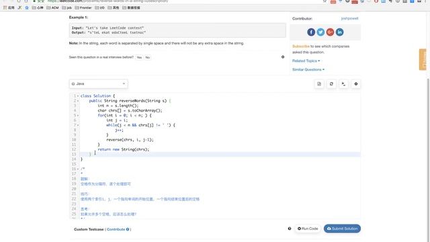Click the Example 1 input/output box
This screenshot has height=242, width=430.
click(177, 30)
